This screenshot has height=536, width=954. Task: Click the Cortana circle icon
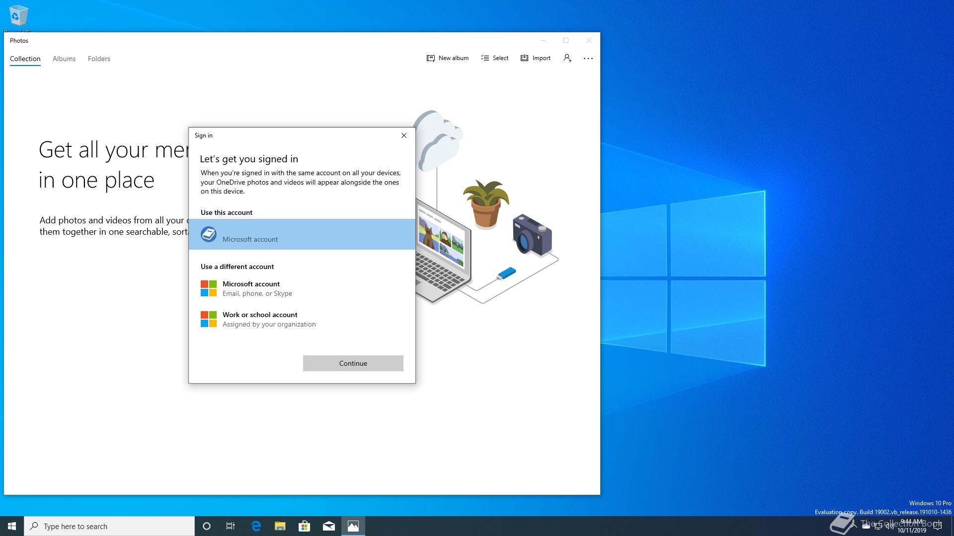(207, 526)
